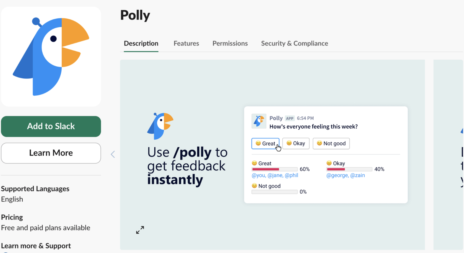Vote Not good on the poll

point(331,143)
